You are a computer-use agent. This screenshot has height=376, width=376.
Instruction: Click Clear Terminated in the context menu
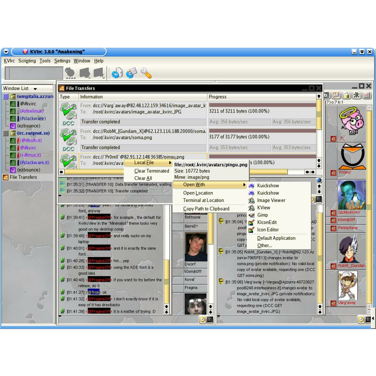point(152,171)
